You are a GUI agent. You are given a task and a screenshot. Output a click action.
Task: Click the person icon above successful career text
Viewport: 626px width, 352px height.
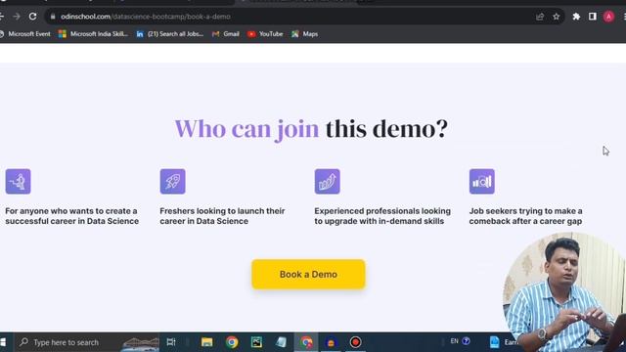pyautogui.click(x=18, y=182)
